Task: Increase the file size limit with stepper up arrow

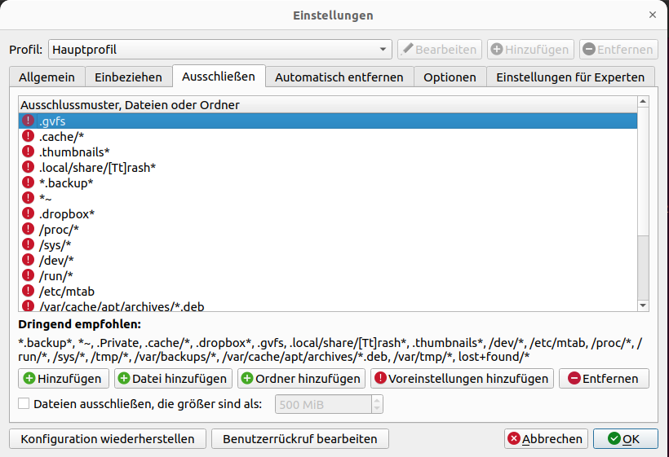Action: (x=376, y=400)
